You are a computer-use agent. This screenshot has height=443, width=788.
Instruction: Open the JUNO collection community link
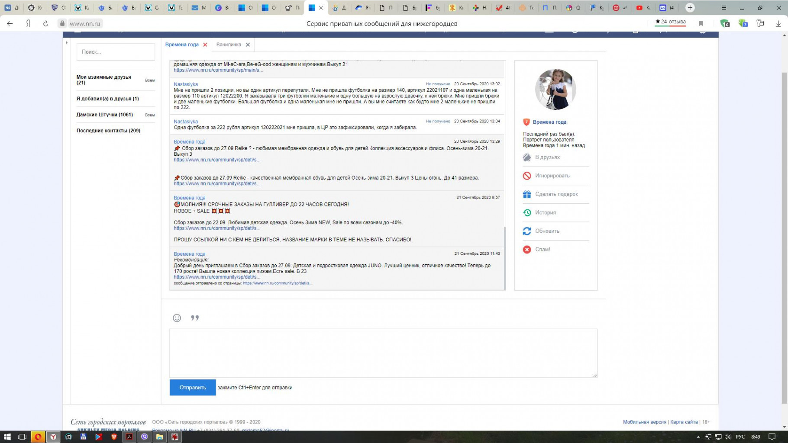pyautogui.click(x=217, y=277)
